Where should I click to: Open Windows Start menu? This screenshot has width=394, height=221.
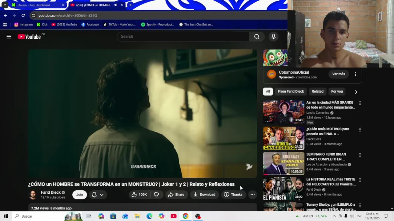(6, 216)
